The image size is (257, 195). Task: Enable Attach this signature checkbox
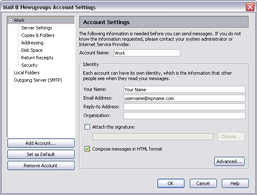tap(87, 127)
